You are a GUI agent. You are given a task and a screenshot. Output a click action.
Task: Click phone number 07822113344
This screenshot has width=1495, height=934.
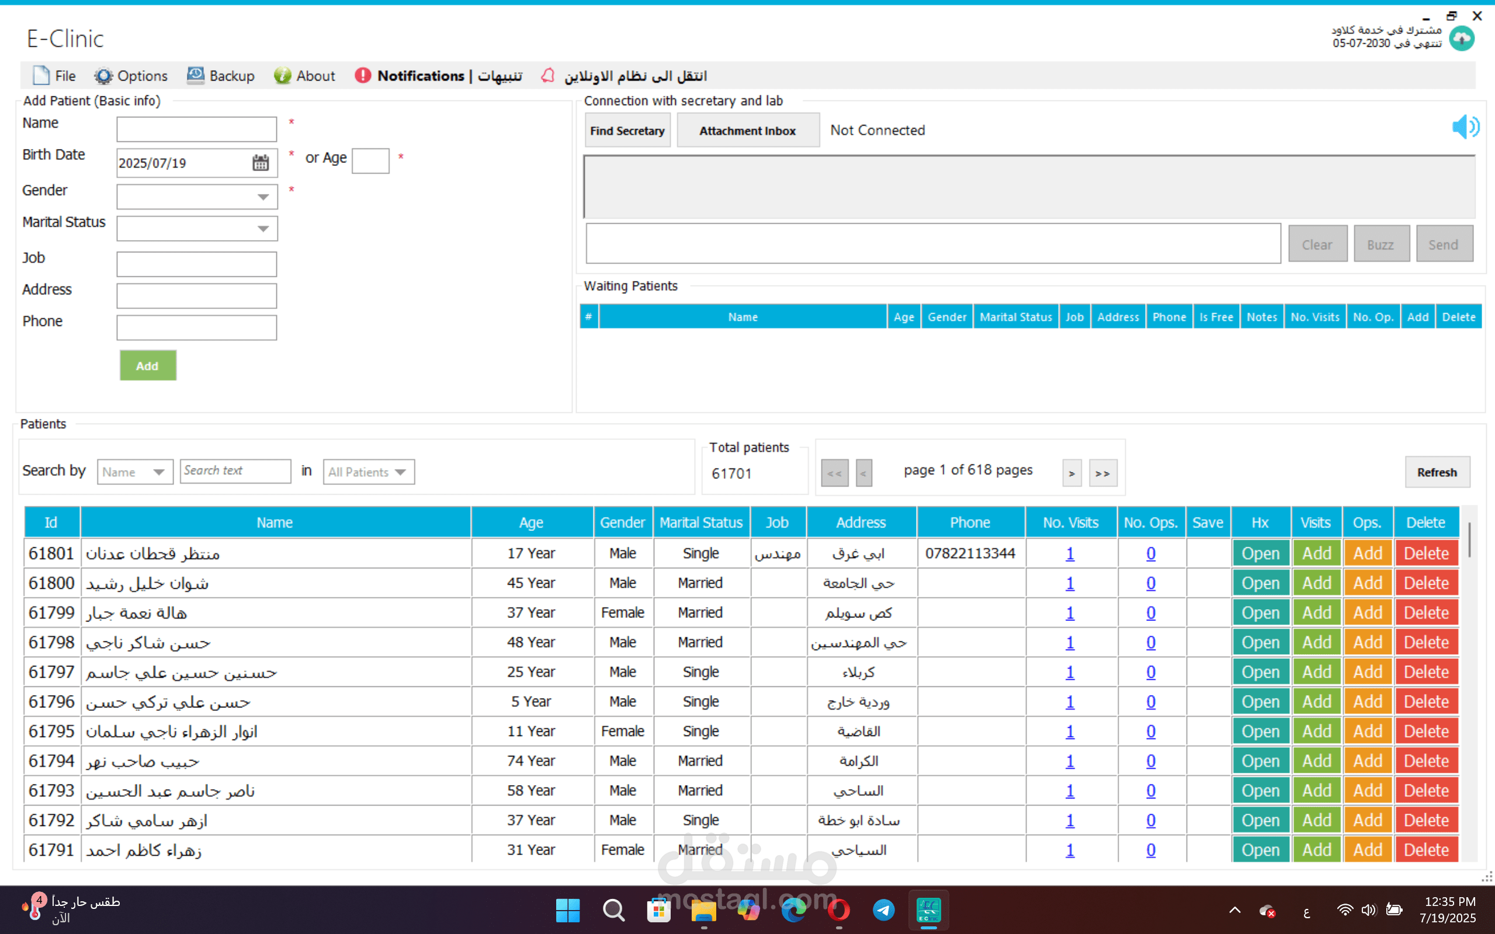click(970, 554)
